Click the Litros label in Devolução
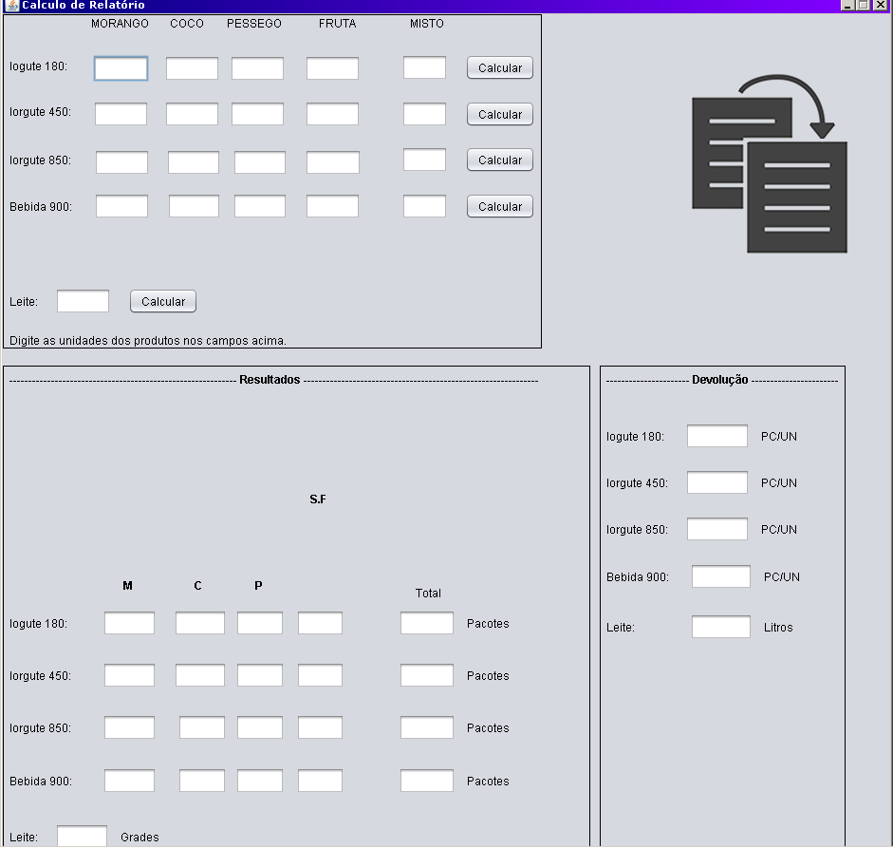The height and width of the screenshot is (848, 893). [x=778, y=627]
